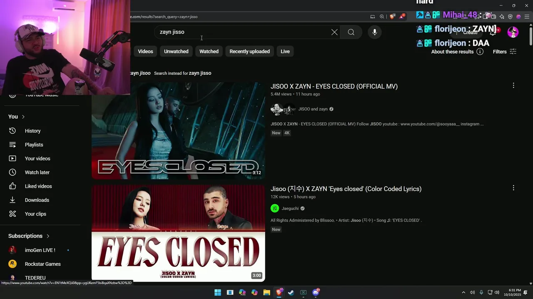Viewport: 533px width, 299px height.
Task: Play the Color Coded Lyrics thumbnail
Action: pos(178,233)
